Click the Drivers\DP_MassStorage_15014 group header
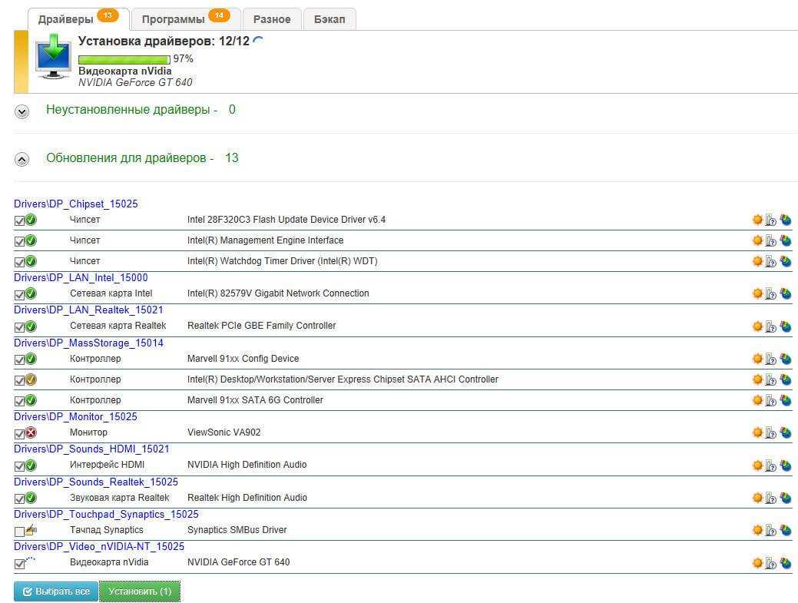The width and height of the screenshot is (798, 603). (88, 343)
